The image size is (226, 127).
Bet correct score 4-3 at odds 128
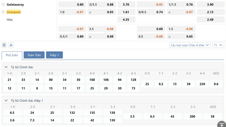coord(133,80)
